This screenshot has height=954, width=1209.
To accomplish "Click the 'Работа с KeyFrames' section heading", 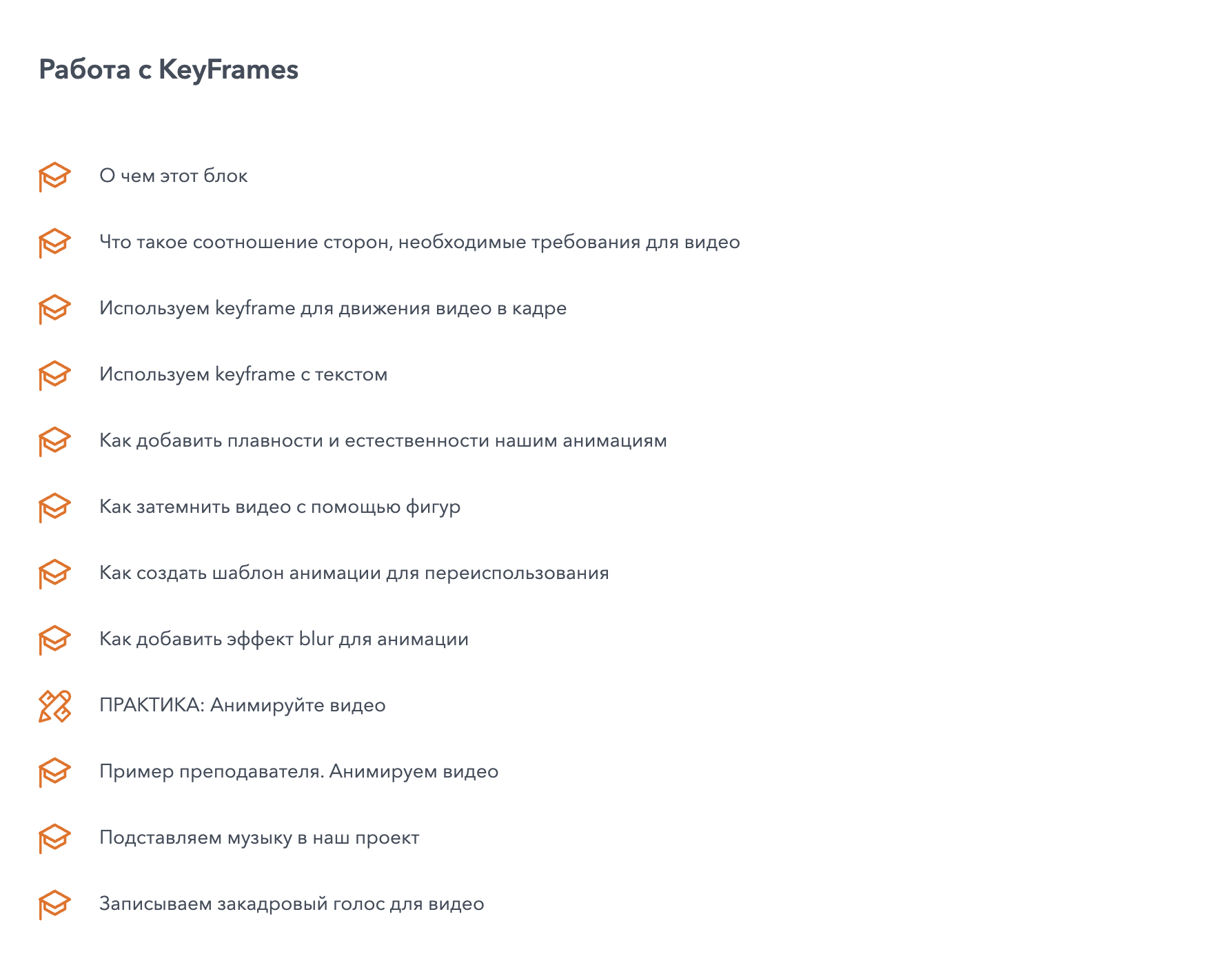I will coord(168,70).
